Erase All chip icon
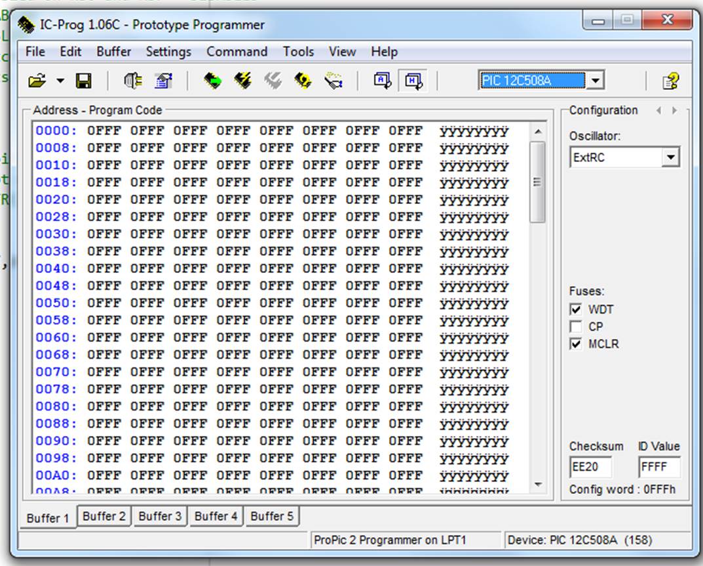The width and height of the screenshot is (703, 566). click(303, 81)
